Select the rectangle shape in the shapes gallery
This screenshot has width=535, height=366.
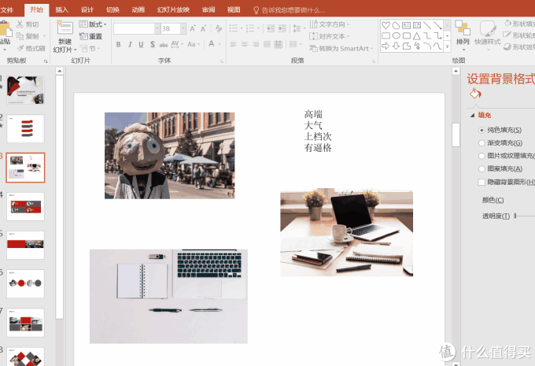386,35
